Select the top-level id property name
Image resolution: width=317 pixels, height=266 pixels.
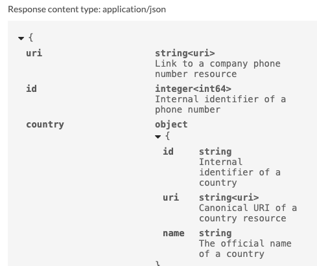pyautogui.click(x=32, y=89)
